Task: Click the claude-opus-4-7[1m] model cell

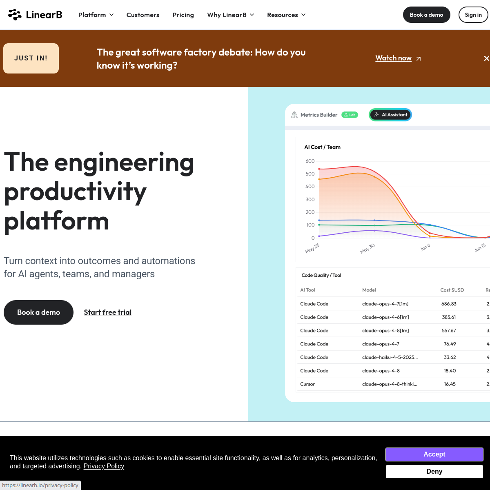Action: tap(385, 304)
